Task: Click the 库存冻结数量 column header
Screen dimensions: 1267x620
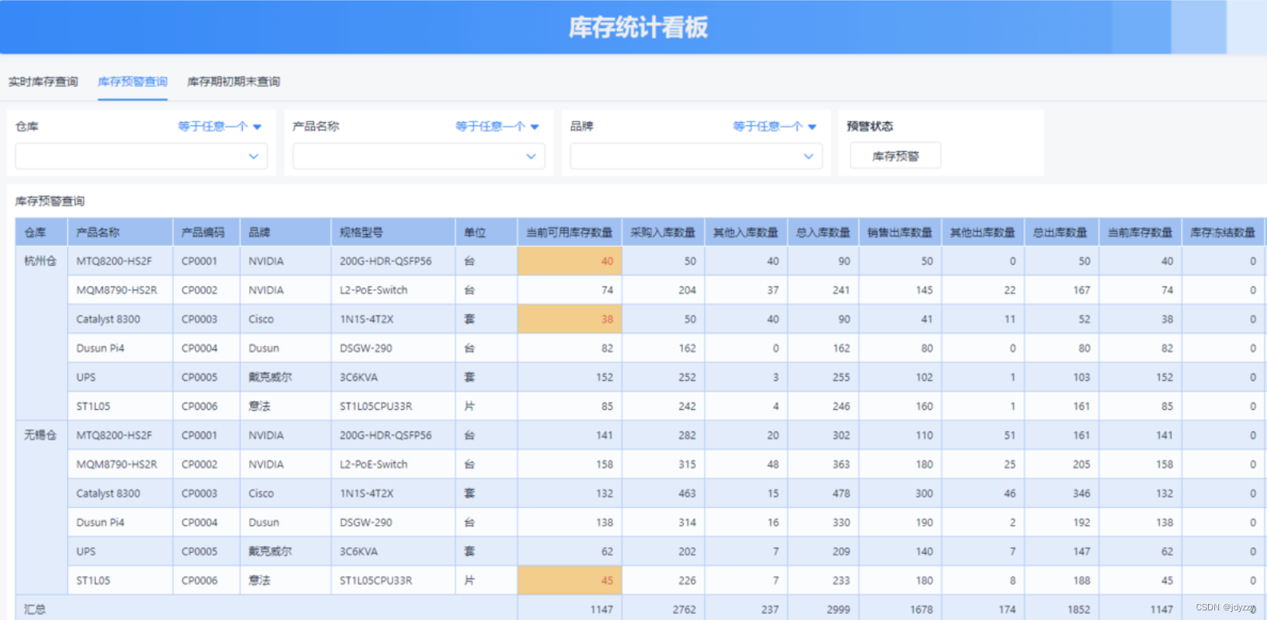Action: pos(1223,232)
